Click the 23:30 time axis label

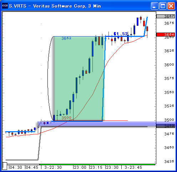[x=112, y=167]
